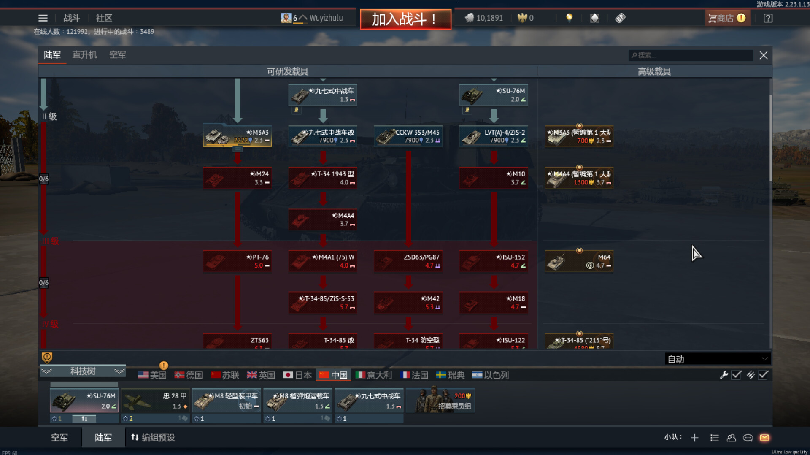The height and width of the screenshot is (455, 810).
Task: Click swap arrows under SU-76M slot
Action: [84, 419]
